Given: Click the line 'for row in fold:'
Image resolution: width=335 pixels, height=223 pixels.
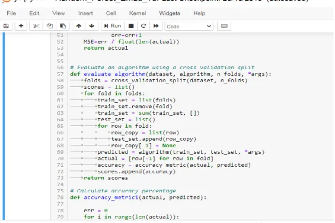Looking at the screenshot, I should coord(125,126).
